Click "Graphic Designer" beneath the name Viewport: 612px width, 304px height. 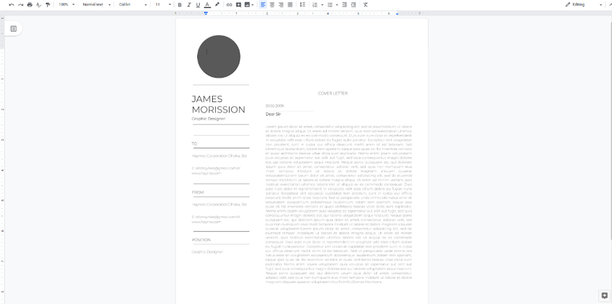tap(209, 119)
